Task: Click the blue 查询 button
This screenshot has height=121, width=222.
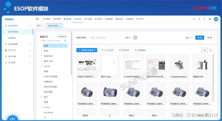Action: [x=200, y=38]
